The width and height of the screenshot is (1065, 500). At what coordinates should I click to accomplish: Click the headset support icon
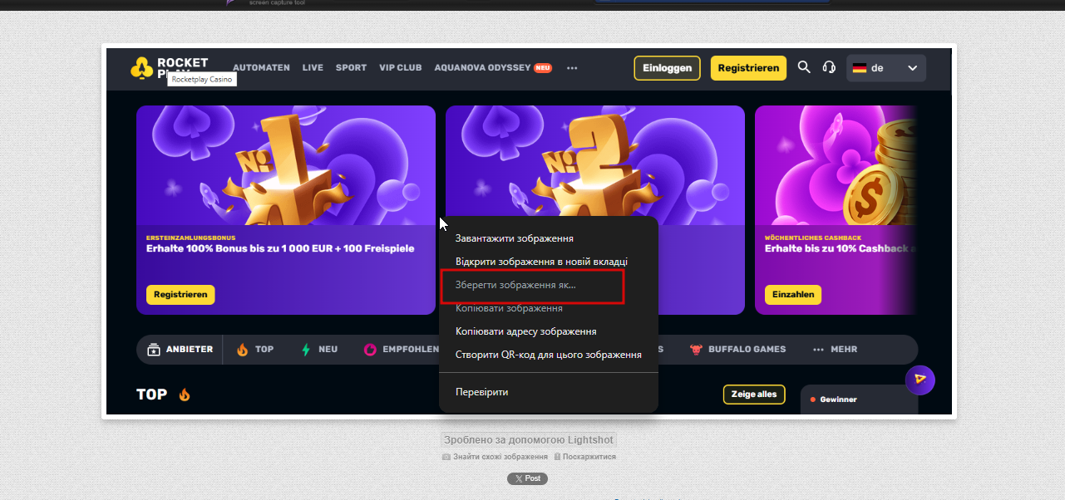(829, 67)
